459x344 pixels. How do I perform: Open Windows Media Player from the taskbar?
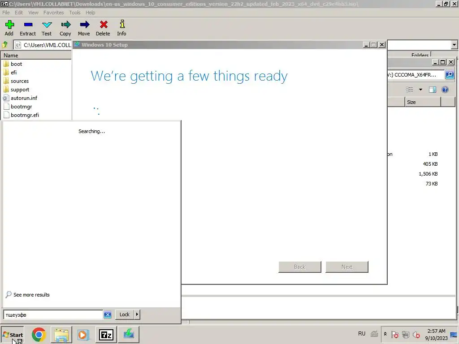pos(83,335)
